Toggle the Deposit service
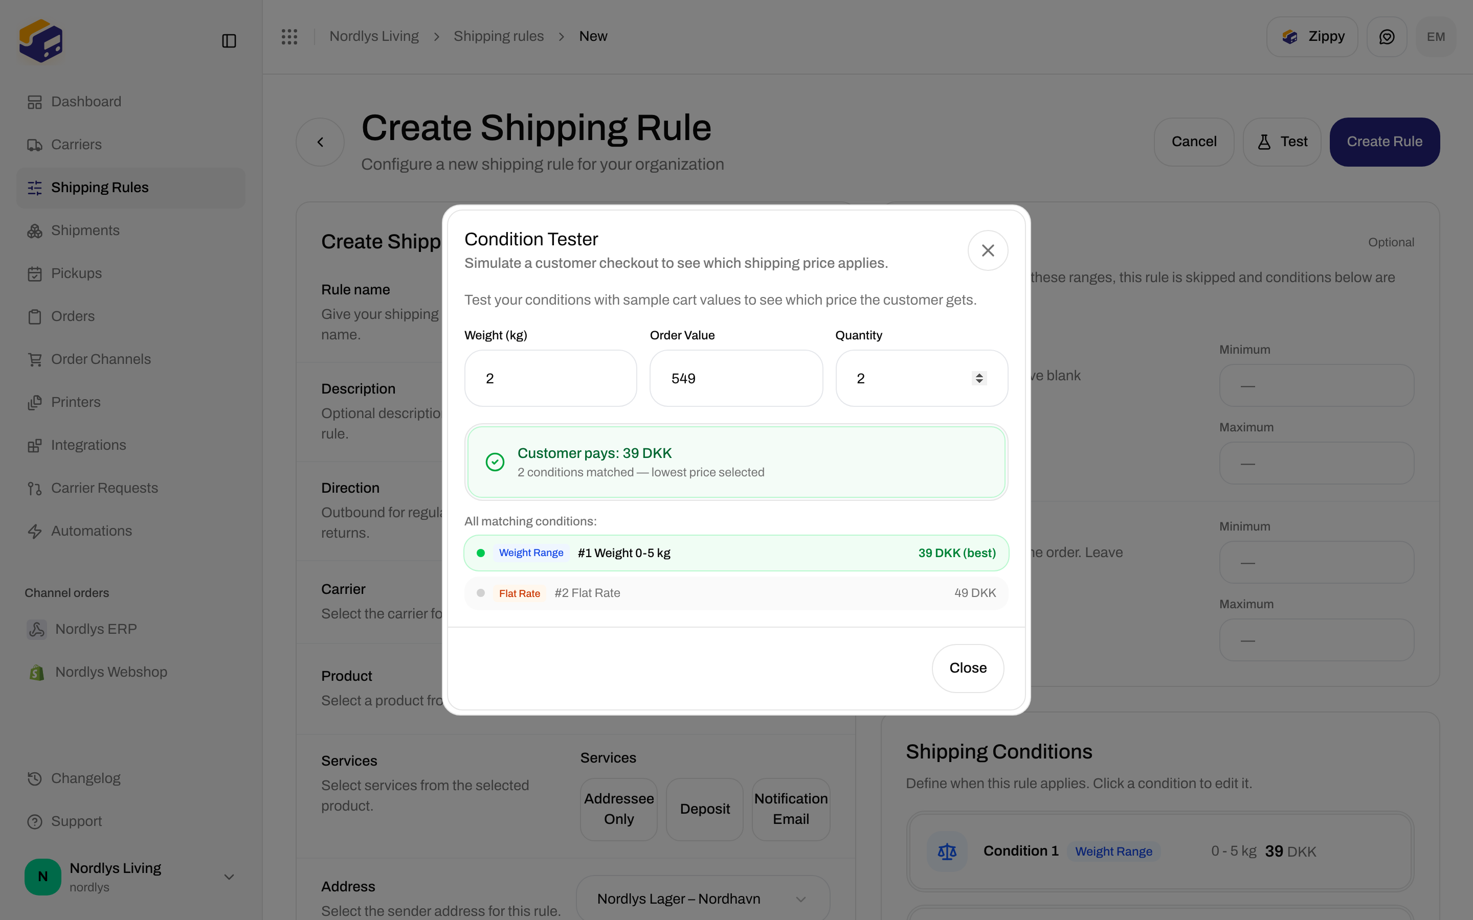This screenshot has width=1473, height=920. click(705, 809)
